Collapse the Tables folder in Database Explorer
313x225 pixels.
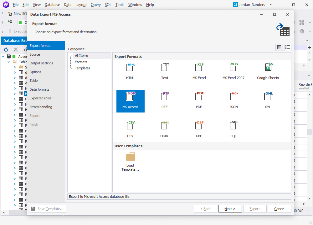(x=8, y=62)
